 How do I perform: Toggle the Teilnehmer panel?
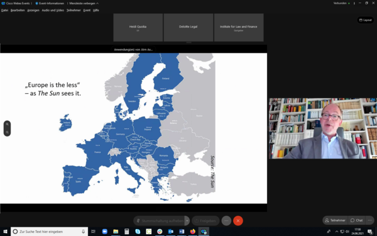[x=335, y=220]
